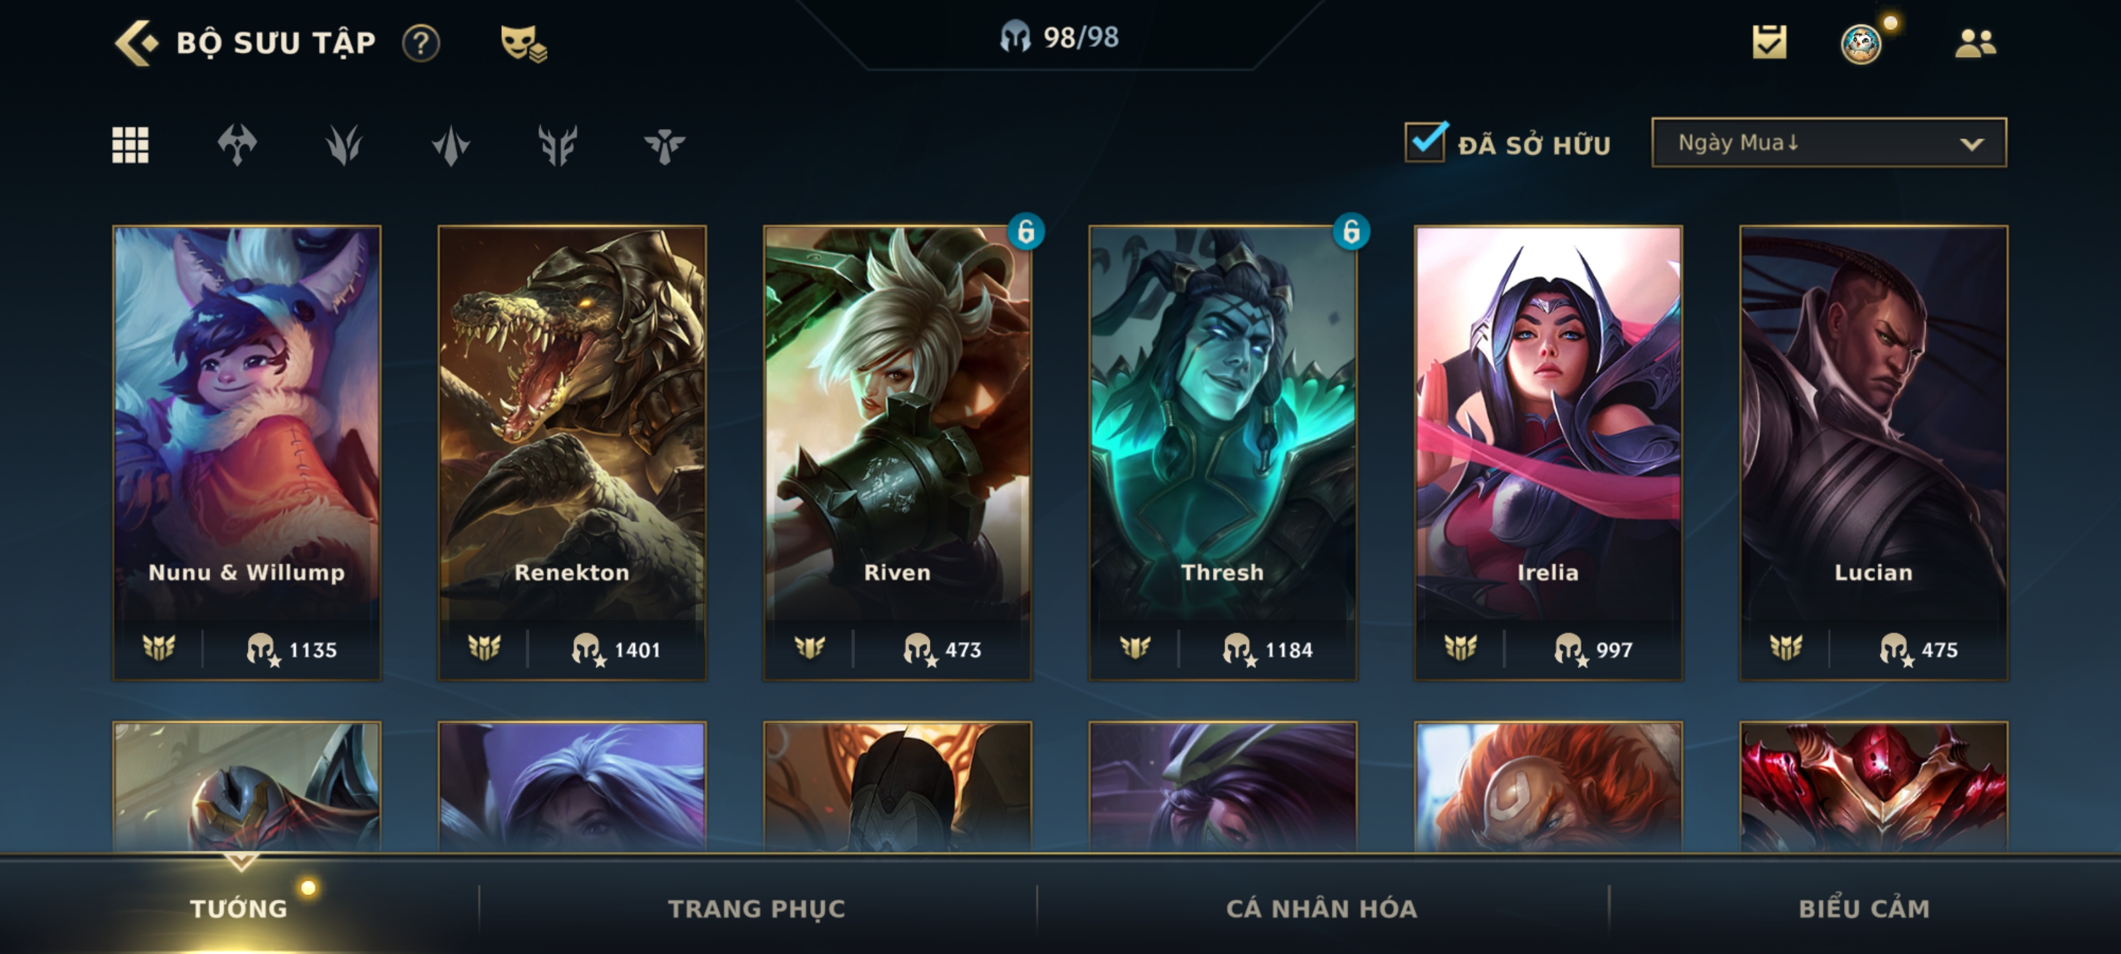Select the all champions grid filter
The height and width of the screenshot is (954, 2121).
pos(130,145)
